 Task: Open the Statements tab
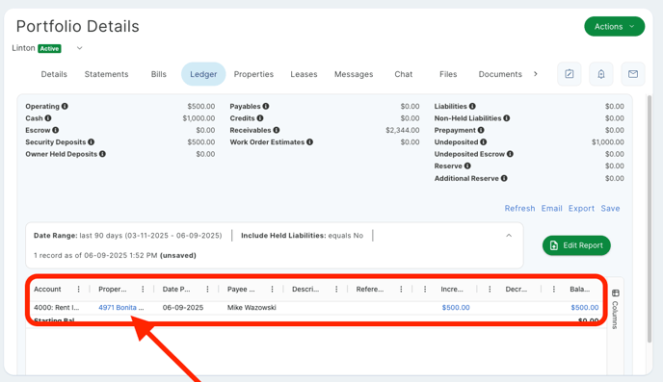tap(106, 74)
